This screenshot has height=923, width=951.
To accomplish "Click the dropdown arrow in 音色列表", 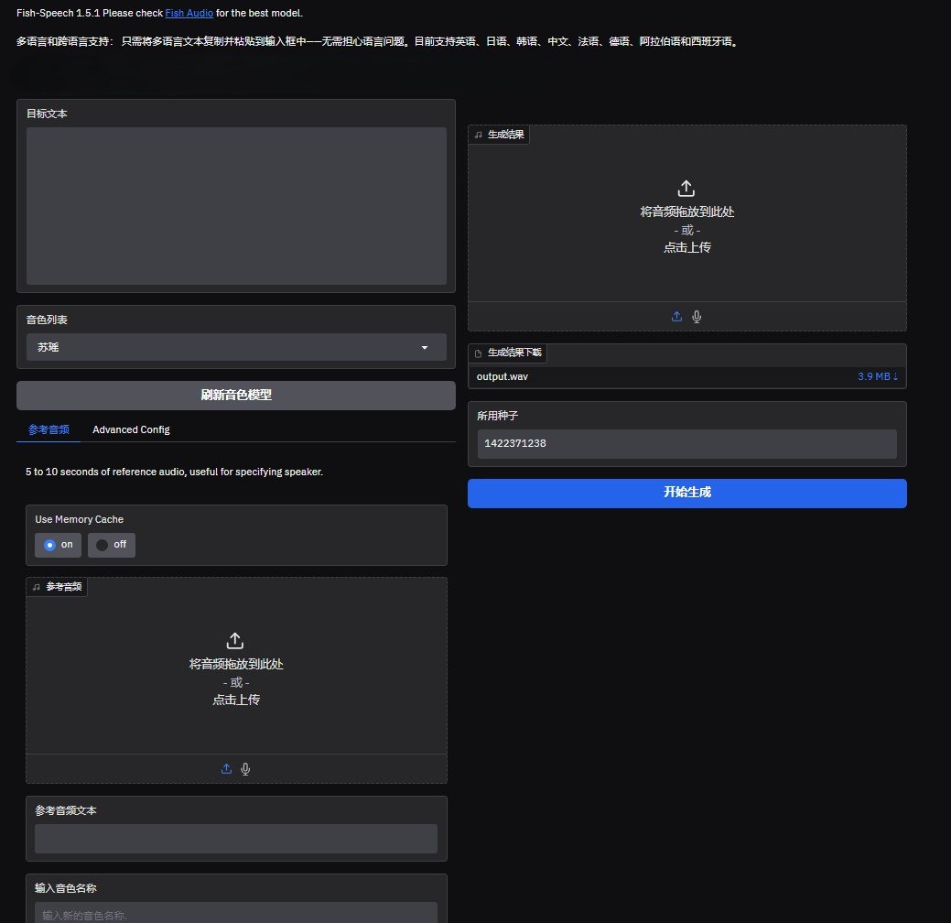I will point(424,348).
